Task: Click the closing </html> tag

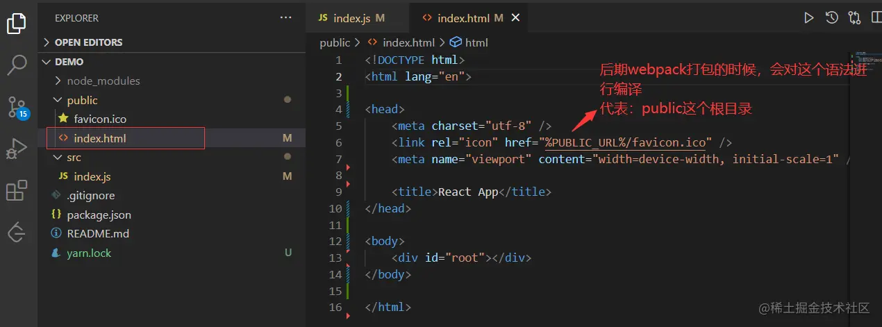Action: [x=388, y=307]
